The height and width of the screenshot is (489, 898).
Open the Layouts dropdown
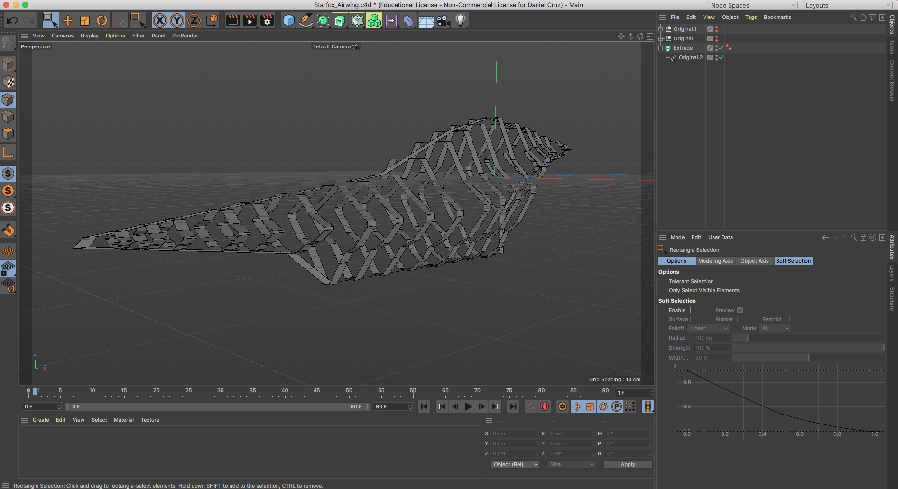848,5
